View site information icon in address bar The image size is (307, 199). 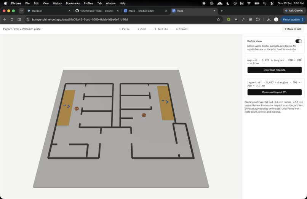coord(28,19)
